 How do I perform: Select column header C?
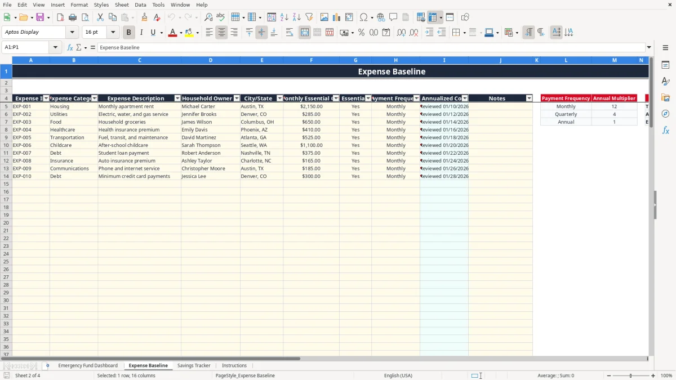point(140,60)
